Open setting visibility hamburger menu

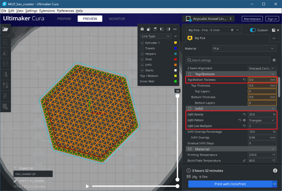pyautogui.click(x=274, y=60)
